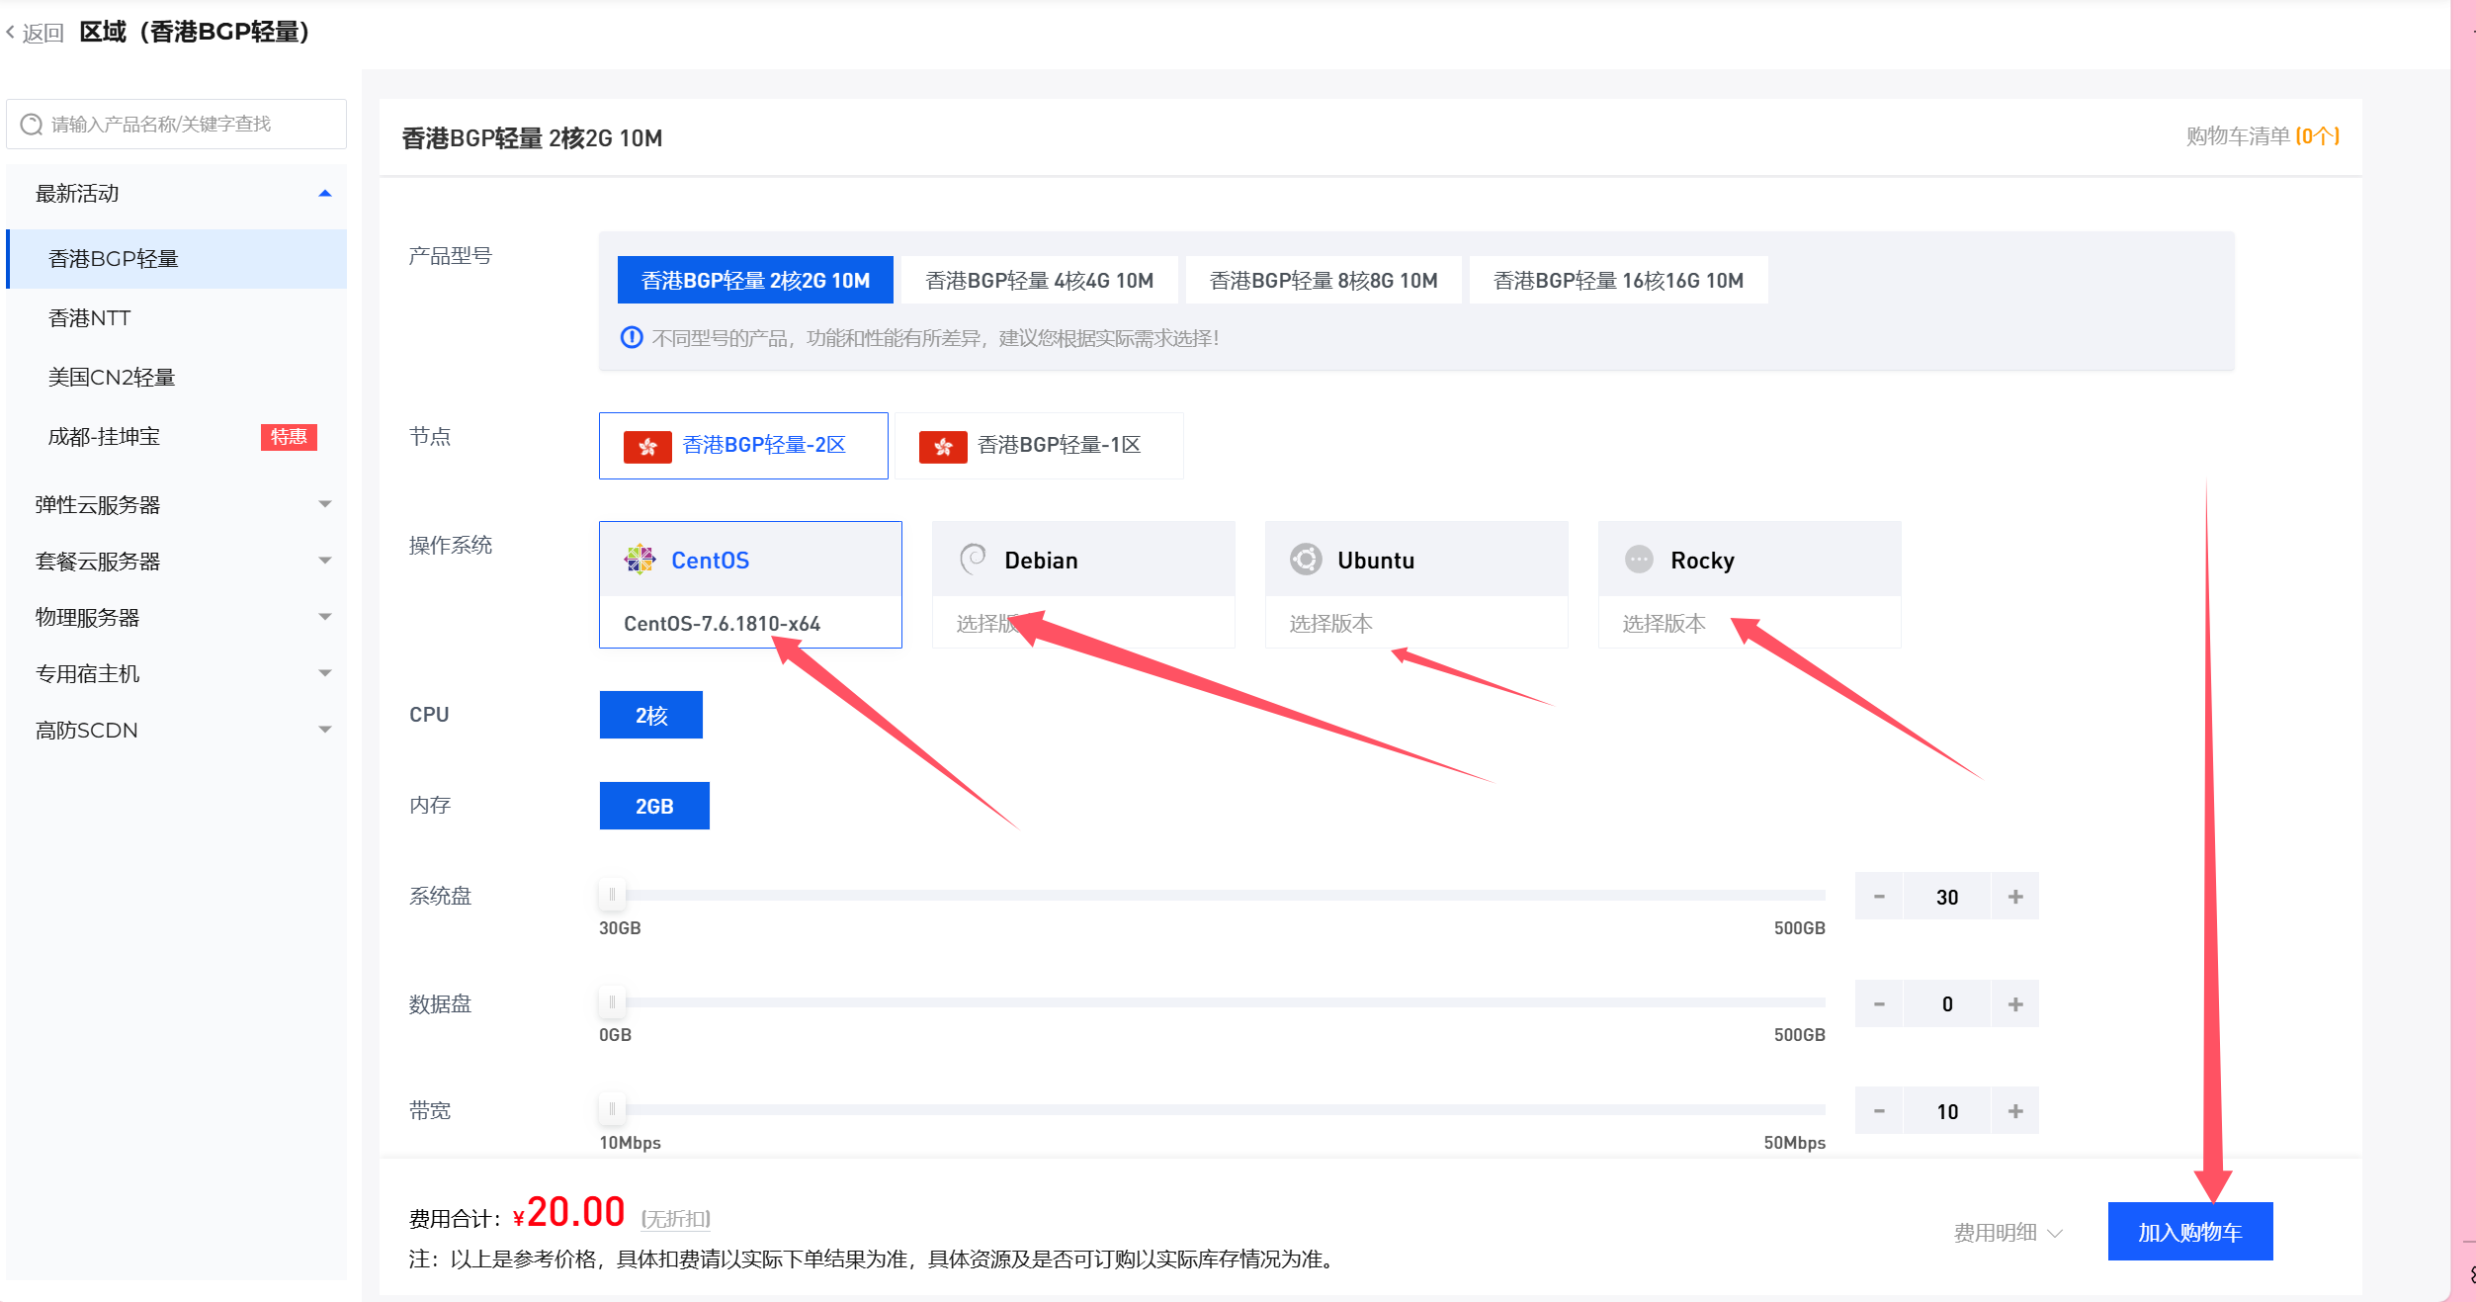Choose node 香港BGP轻量-2区
Image resolution: width=2476 pixels, height=1302 pixels.
[743, 446]
